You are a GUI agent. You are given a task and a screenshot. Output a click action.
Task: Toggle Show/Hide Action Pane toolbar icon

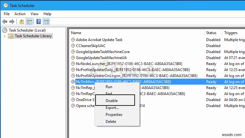[46, 21]
